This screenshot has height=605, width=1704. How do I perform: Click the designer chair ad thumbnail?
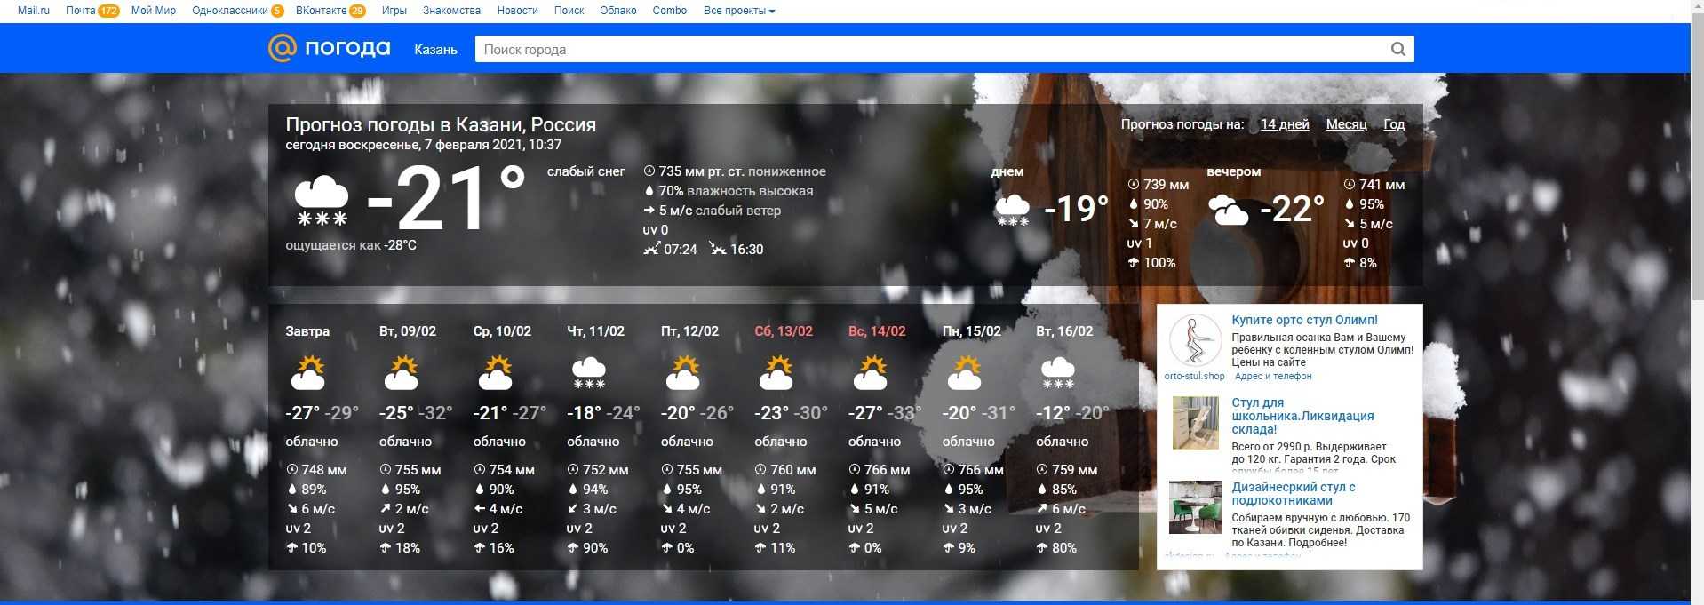(x=1195, y=507)
